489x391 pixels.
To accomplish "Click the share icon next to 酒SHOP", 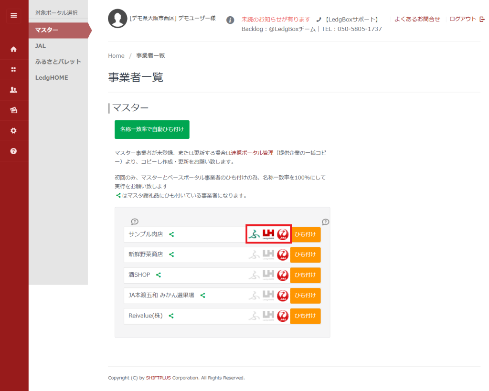I will (x=159, y=275).
